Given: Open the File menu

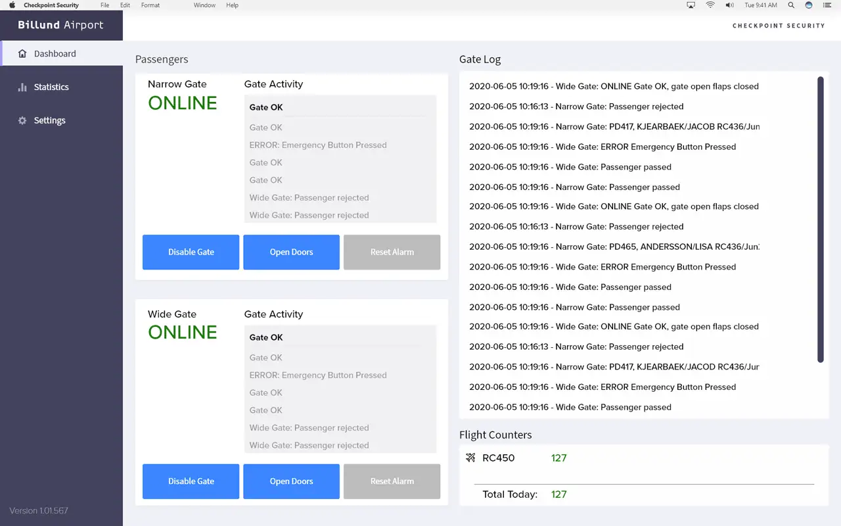Looking at the screenshot, I should pyautogui.click(x=104, y=5).
